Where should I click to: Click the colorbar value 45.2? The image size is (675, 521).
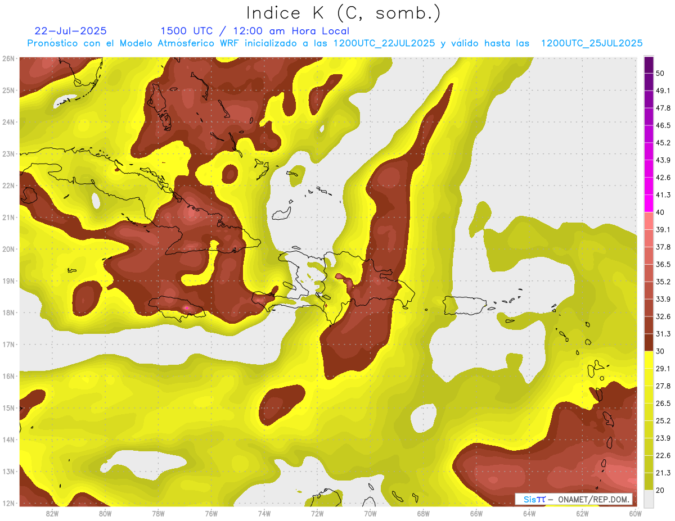tap(663, 143)
